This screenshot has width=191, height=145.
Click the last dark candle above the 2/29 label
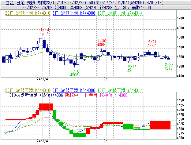coord(169,59)
